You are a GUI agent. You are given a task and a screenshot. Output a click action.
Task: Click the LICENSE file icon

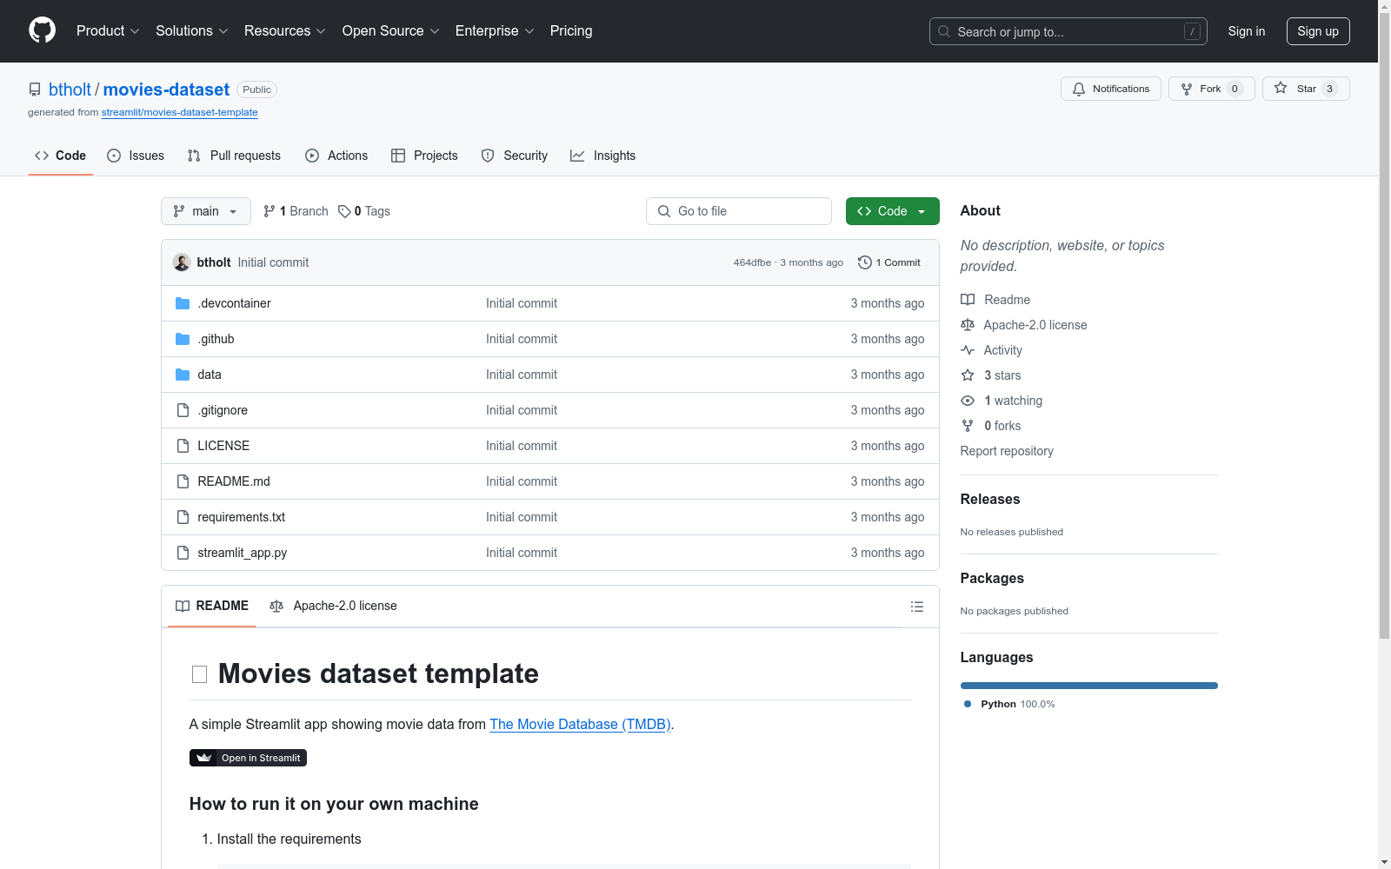click(x=183, y=446)
